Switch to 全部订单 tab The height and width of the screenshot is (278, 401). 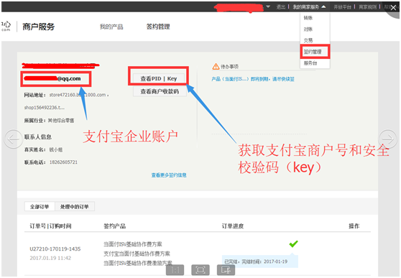pos(40,207)
